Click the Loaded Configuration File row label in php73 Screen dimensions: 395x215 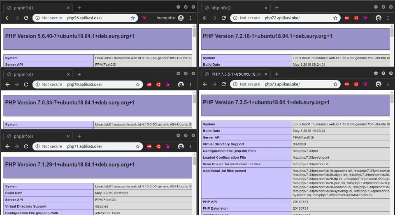[224, 157]
